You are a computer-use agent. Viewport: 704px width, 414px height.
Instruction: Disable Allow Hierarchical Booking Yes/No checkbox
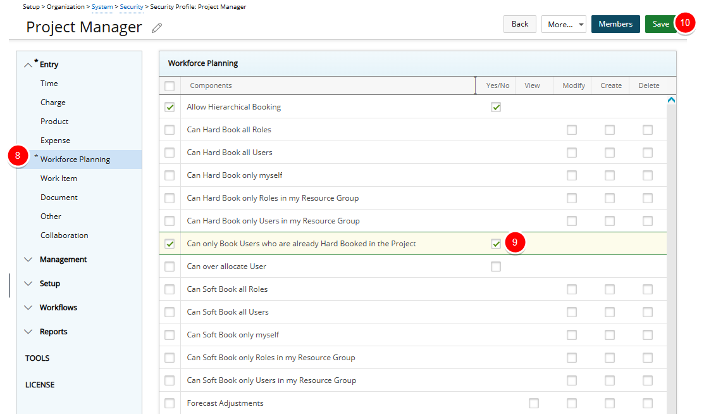[x=495, y=107]
